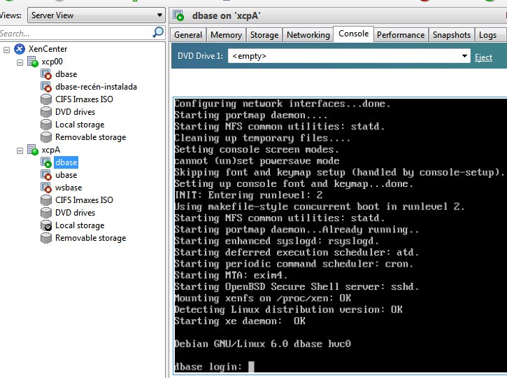507x378 pixels.
Task: Open the Snapshots tab
Action: 451,35
